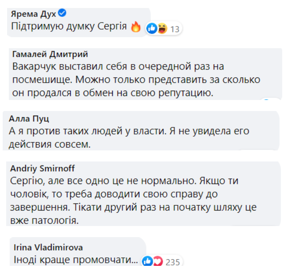
Task: Click the like reaction on Ярема Дух's comment
Action: [152, 28]
